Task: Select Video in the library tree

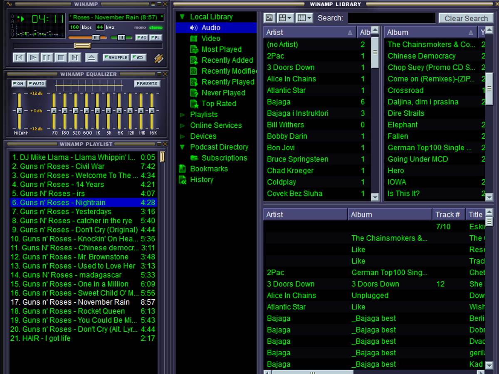Action: click(210, 39)
